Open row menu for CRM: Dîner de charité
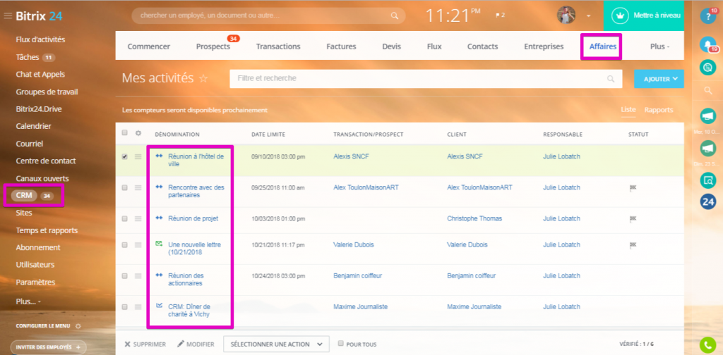723x355 pixels. (138, 306)
